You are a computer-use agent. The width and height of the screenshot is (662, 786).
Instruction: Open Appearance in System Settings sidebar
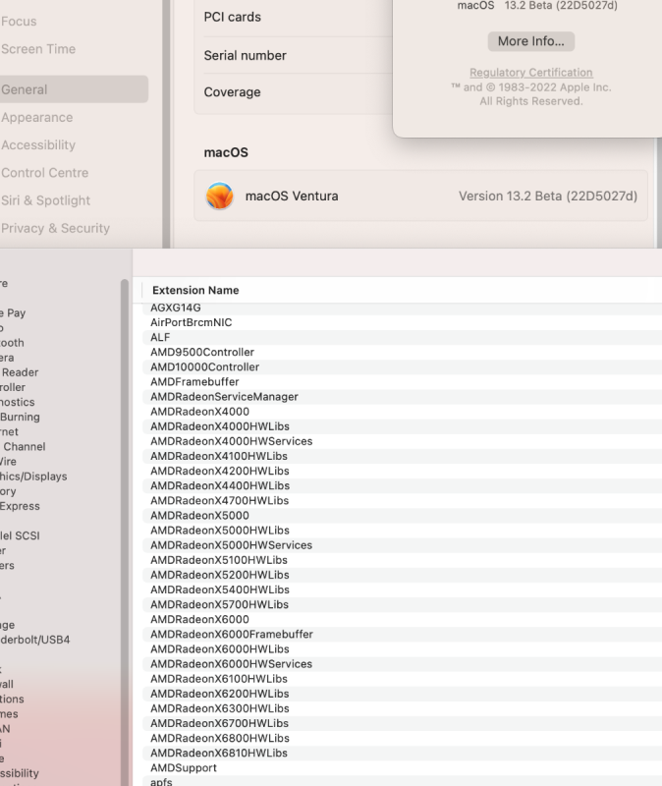[x=37, y=117]
